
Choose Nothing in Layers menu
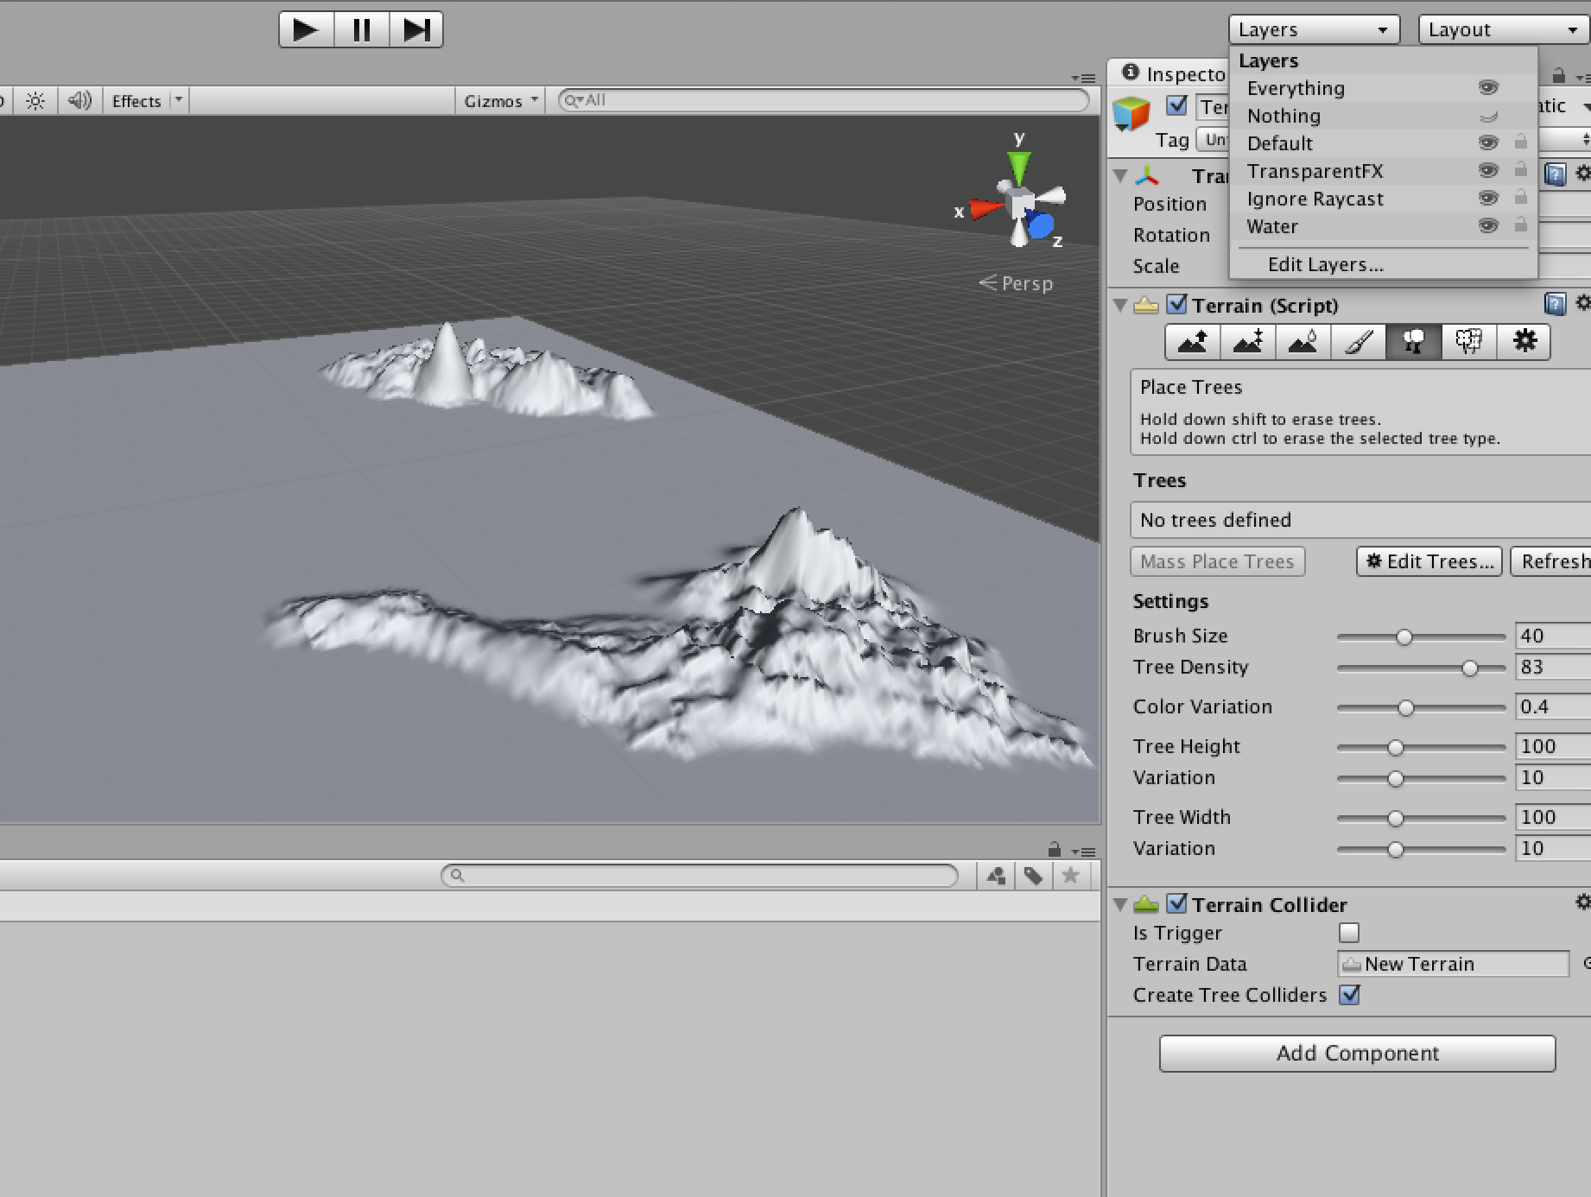(x=1383, y=116)
